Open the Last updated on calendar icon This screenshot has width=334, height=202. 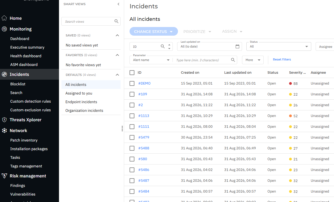[237, 46]
